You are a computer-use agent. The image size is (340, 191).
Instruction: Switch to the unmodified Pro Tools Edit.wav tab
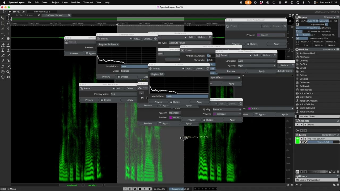pyautogui.click(x=24, y=15)
